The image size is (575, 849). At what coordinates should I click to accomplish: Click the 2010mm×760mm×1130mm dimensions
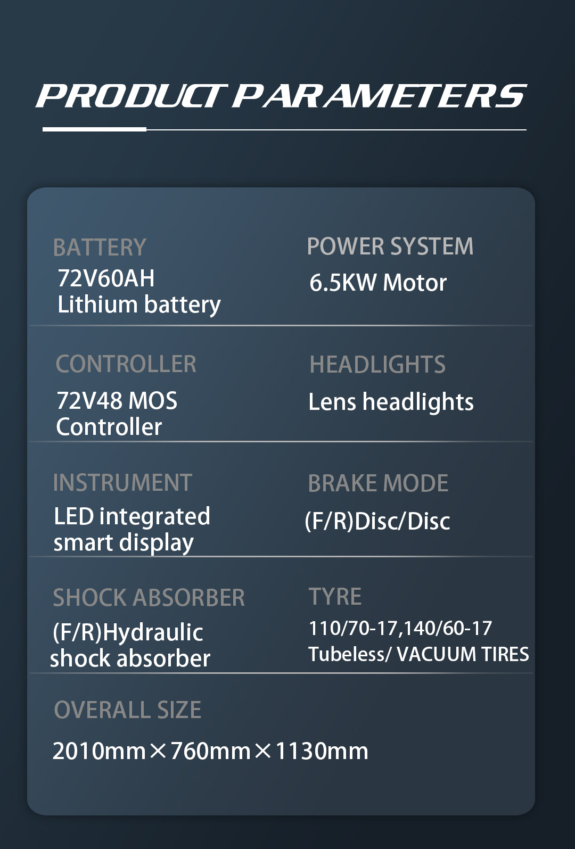coord(210,751)
